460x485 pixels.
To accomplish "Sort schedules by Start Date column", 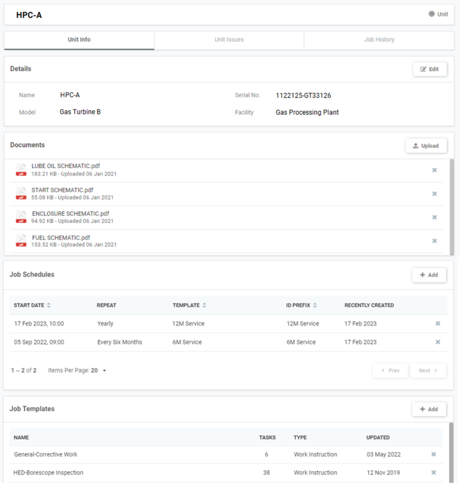I will coord(48,305).
